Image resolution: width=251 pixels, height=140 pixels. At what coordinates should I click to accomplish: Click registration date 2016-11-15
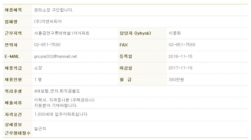click(180, 56)
